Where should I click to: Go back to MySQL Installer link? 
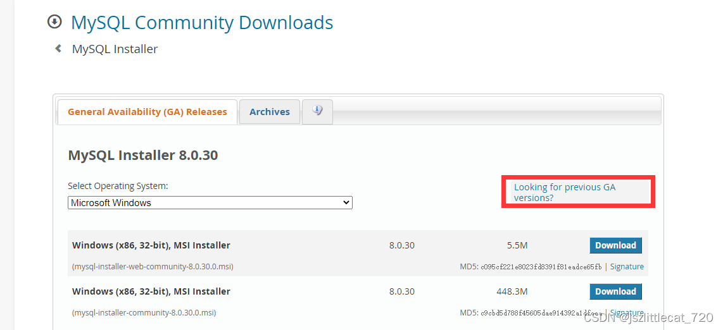pyautogui.click(x=115, y=49)
